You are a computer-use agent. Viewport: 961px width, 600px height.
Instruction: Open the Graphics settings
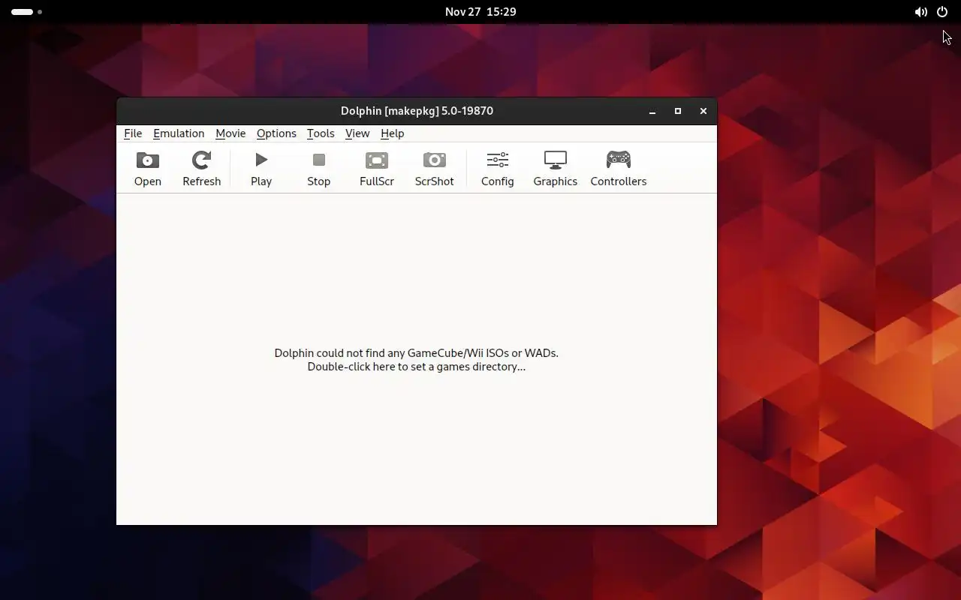tap(556, 168)
